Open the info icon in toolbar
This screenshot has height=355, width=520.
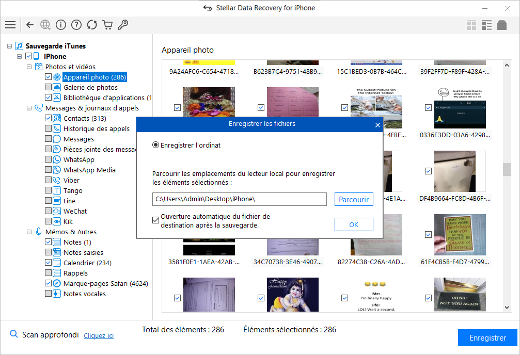point(61,25)
